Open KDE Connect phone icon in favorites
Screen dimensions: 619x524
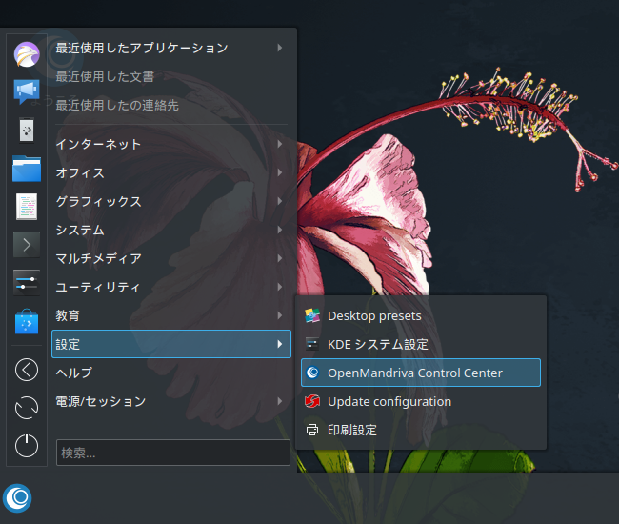point(27,130)
